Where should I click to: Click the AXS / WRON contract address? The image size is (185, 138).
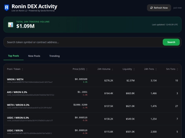point(30,95)
